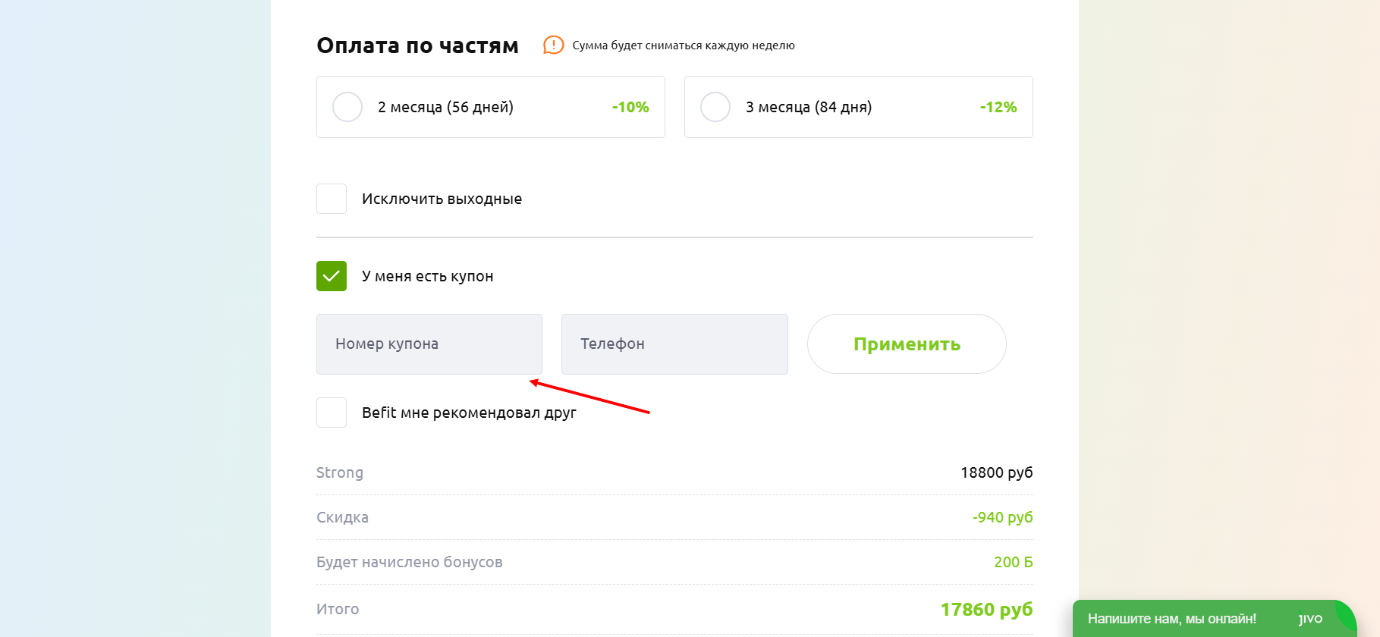This screenshot has height=637, width=1380.
Task: Click the "Оплата по частям" heading
Action: click(x=417, y=45)
